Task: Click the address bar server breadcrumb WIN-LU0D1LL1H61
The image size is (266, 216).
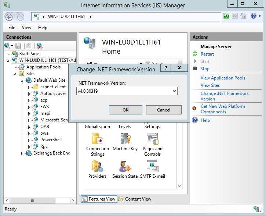Action: click(66, 17)
